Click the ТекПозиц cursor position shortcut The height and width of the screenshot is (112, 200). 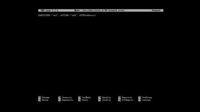coord(145,97)
